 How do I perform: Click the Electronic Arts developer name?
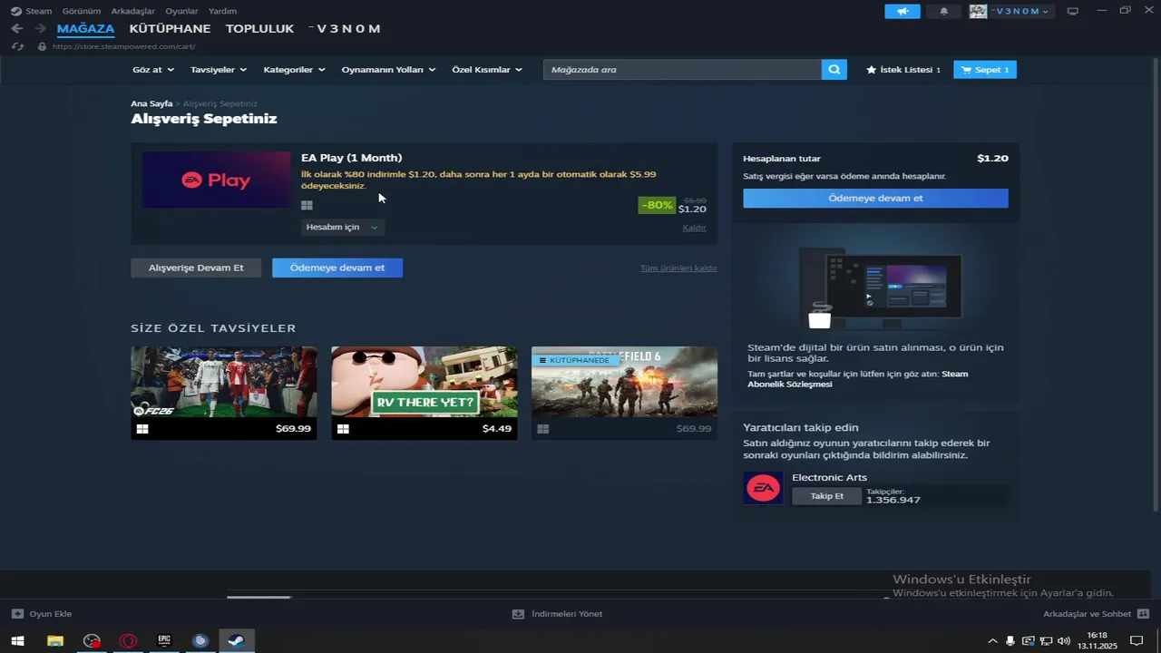(x=829, y=477)
